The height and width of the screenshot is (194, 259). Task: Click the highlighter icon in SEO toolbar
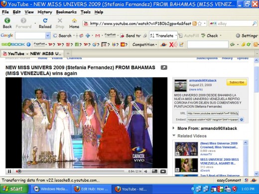[x=243, y=44]
